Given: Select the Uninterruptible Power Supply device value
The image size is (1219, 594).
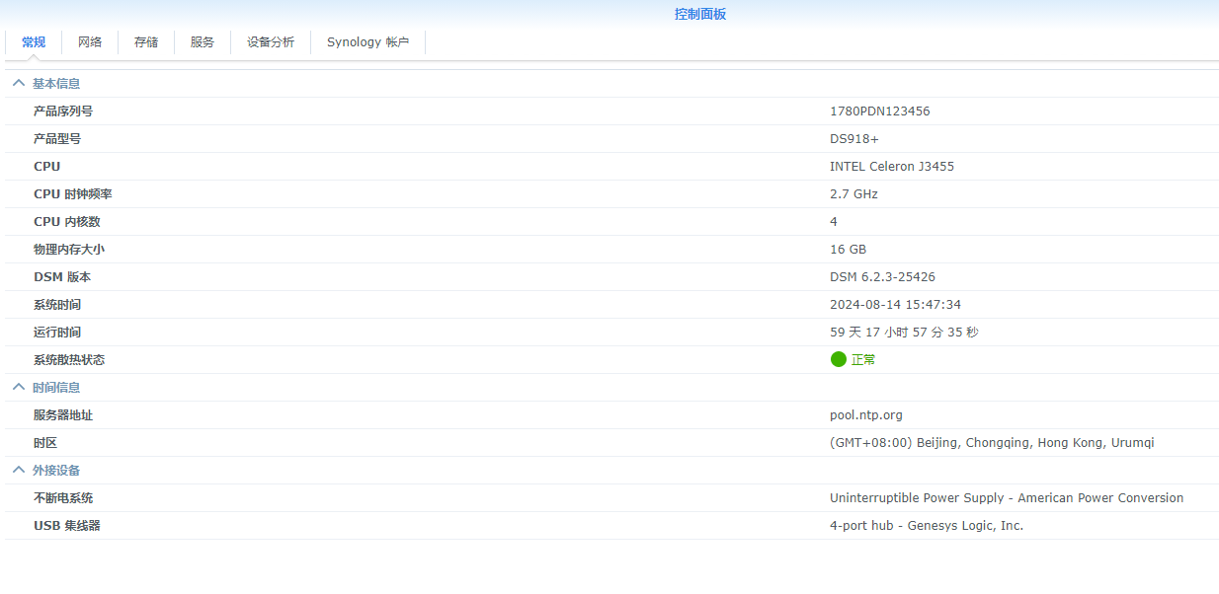Looking at the screenshot, I should coord(1007,498).
